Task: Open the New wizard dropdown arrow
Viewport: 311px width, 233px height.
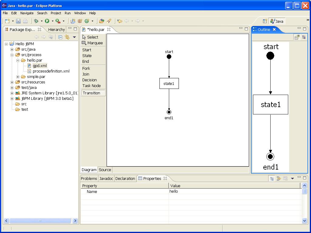Action: coord(13,21)
